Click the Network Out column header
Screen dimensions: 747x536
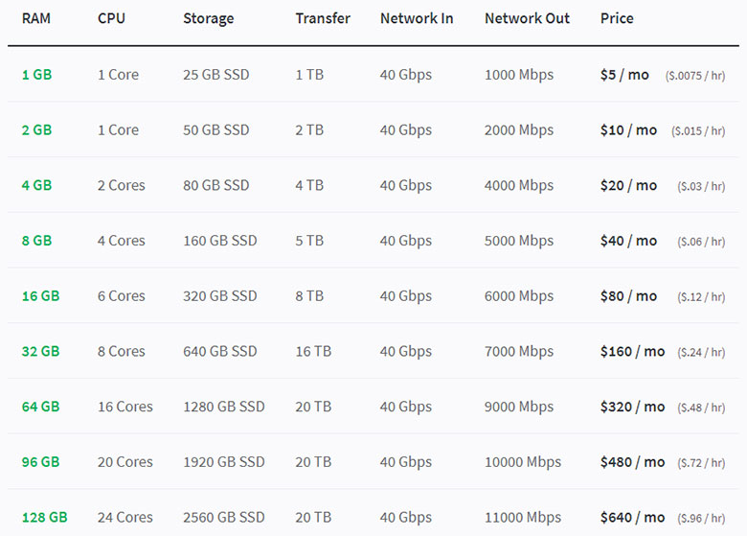pyautogui.click(x=527, y=18)
